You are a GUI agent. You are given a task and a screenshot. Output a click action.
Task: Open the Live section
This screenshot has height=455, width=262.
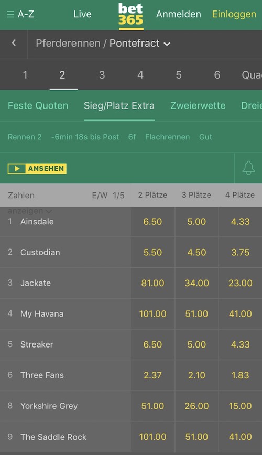pyautogui.click(x=82, y=14)
